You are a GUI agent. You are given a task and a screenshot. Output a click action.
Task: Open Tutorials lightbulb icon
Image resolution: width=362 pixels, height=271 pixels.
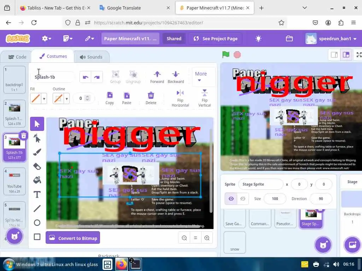tap(258, 38)
